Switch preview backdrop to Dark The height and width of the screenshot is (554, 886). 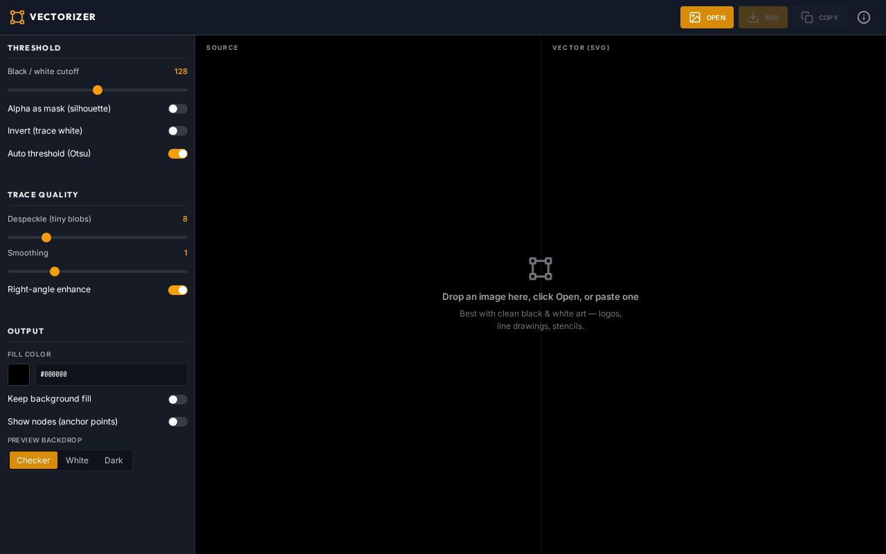tap(114, 461)
